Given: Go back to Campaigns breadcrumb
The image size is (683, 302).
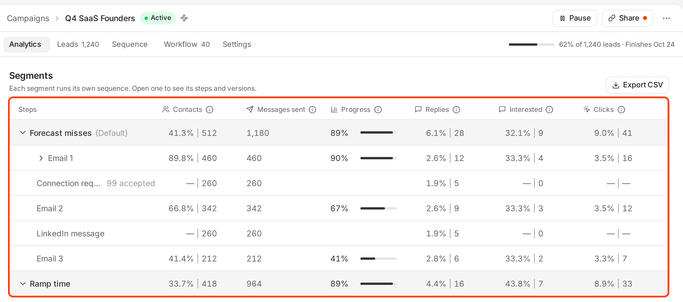Looking at the screenshot, I should tap(28, 18).
